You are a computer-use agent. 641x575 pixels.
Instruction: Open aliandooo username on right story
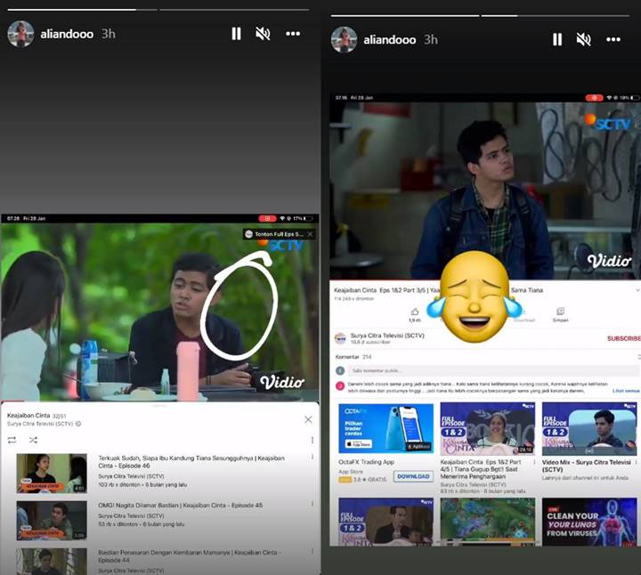click(390, 40)
